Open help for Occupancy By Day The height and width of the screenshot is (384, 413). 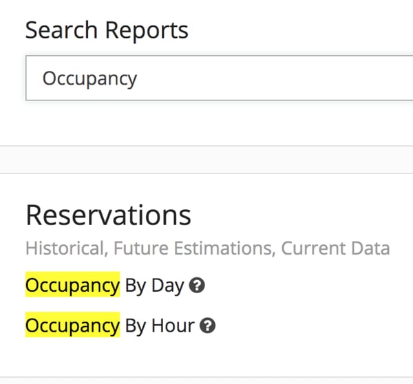[197, 285]
